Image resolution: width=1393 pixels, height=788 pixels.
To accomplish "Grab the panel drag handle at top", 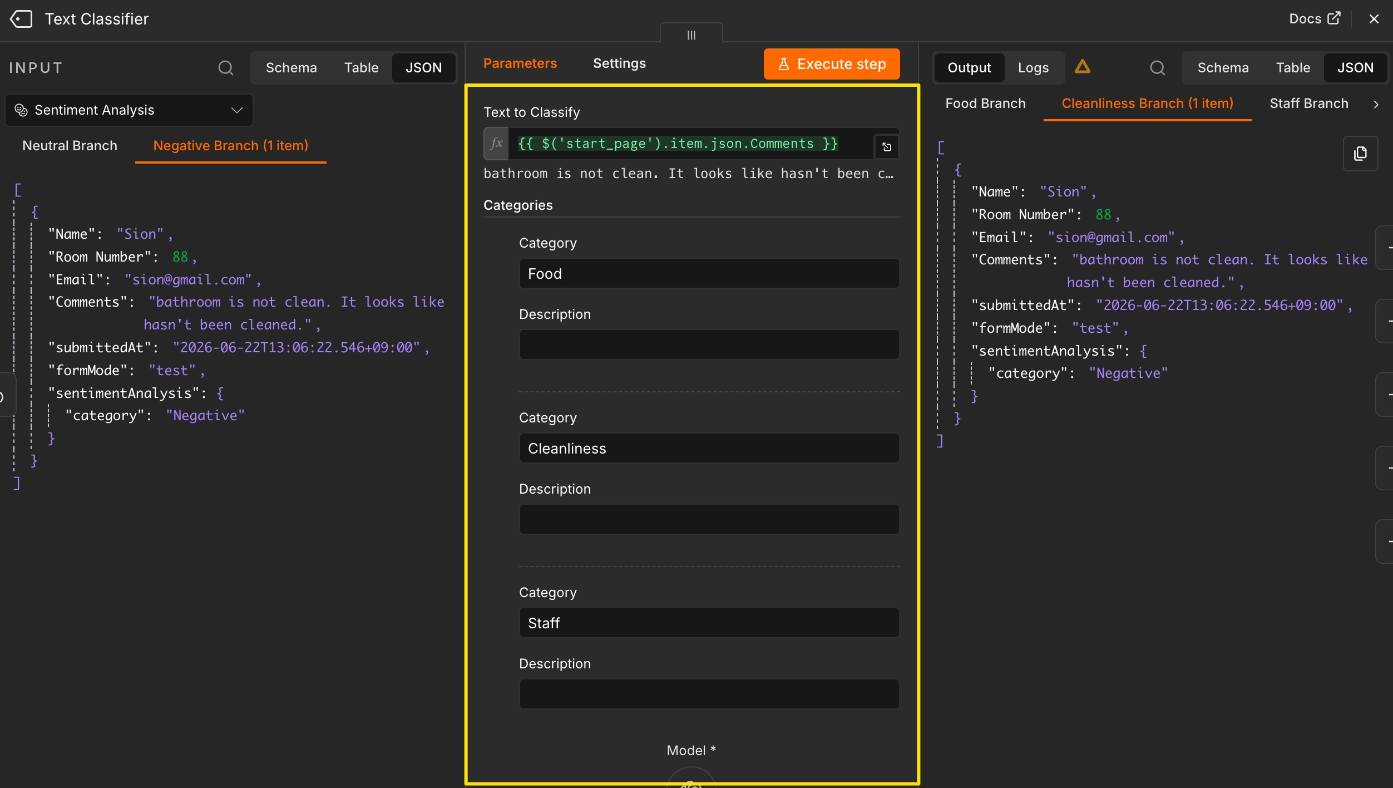I will (691, 35).
